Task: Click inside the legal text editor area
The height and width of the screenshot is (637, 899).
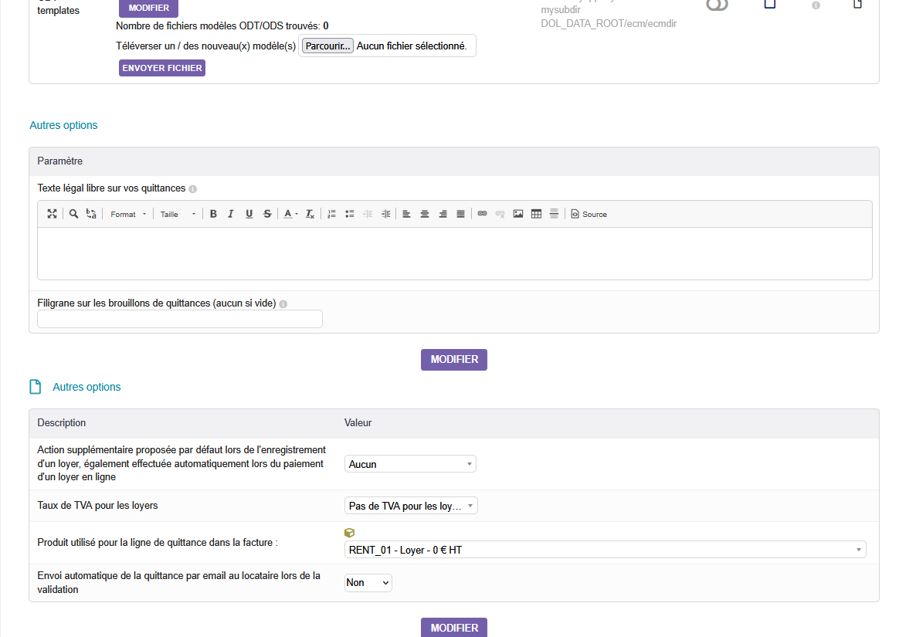Action: click(455, 253)
